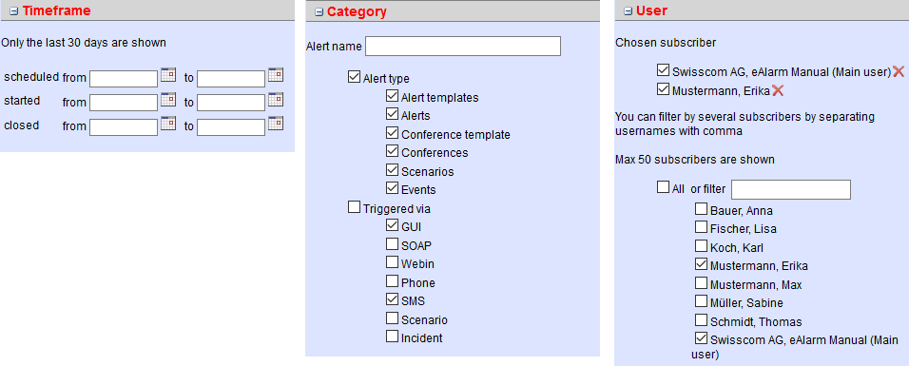
Task: Disable the SMS trigger checkbox
Action: click(x=393, y=299)
